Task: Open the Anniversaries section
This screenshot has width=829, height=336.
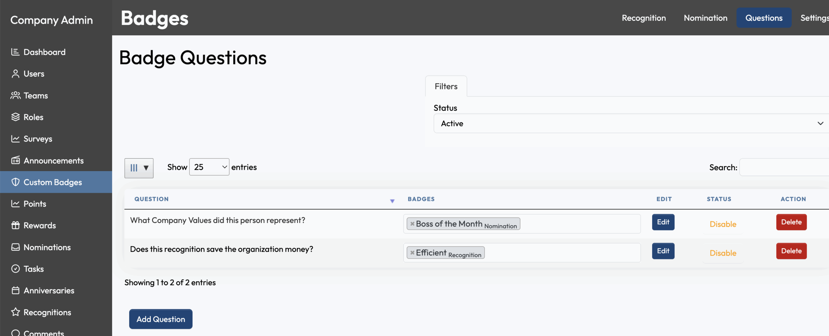Action: point(49,290)
